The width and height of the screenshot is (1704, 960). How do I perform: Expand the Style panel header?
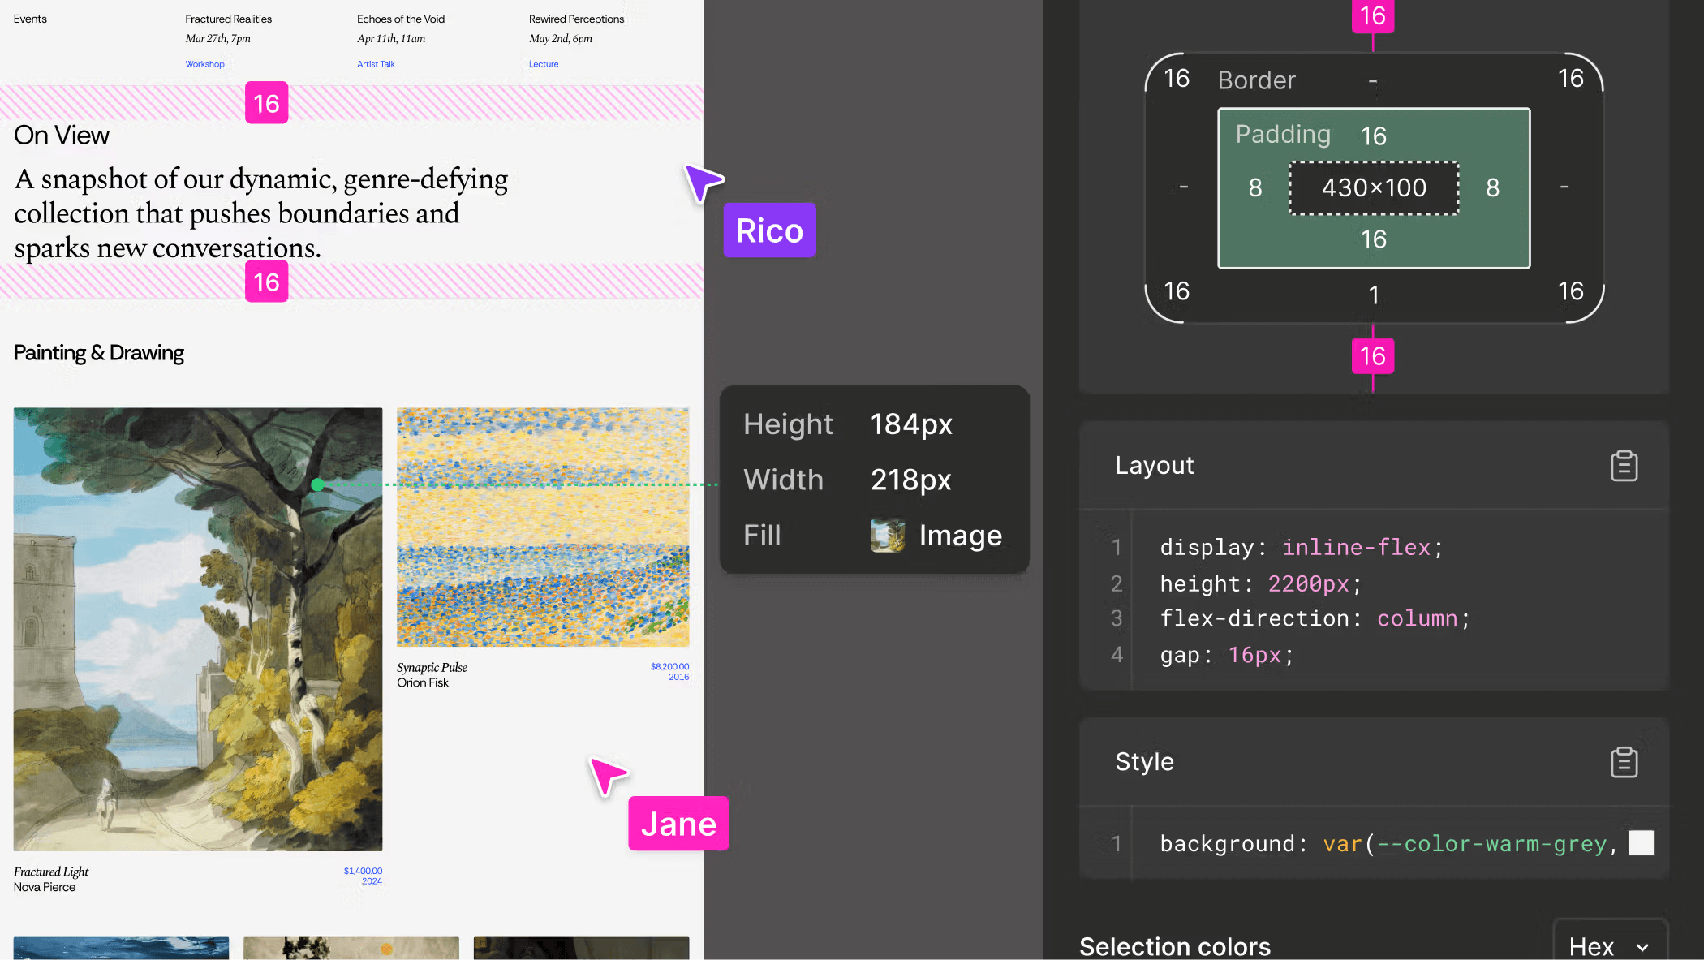1143,762
